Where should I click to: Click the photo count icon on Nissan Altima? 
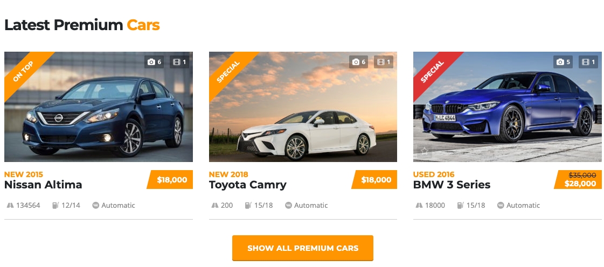coord(151,62)
